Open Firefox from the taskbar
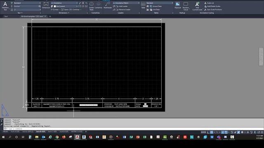 point(64,137)
